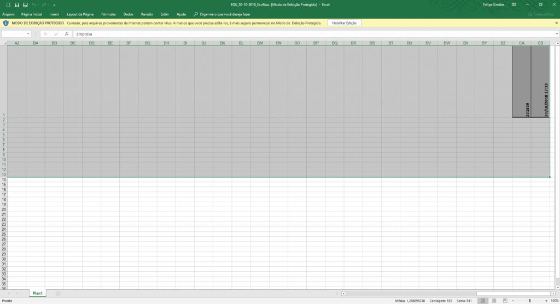Select column header BA

[36, 43]
